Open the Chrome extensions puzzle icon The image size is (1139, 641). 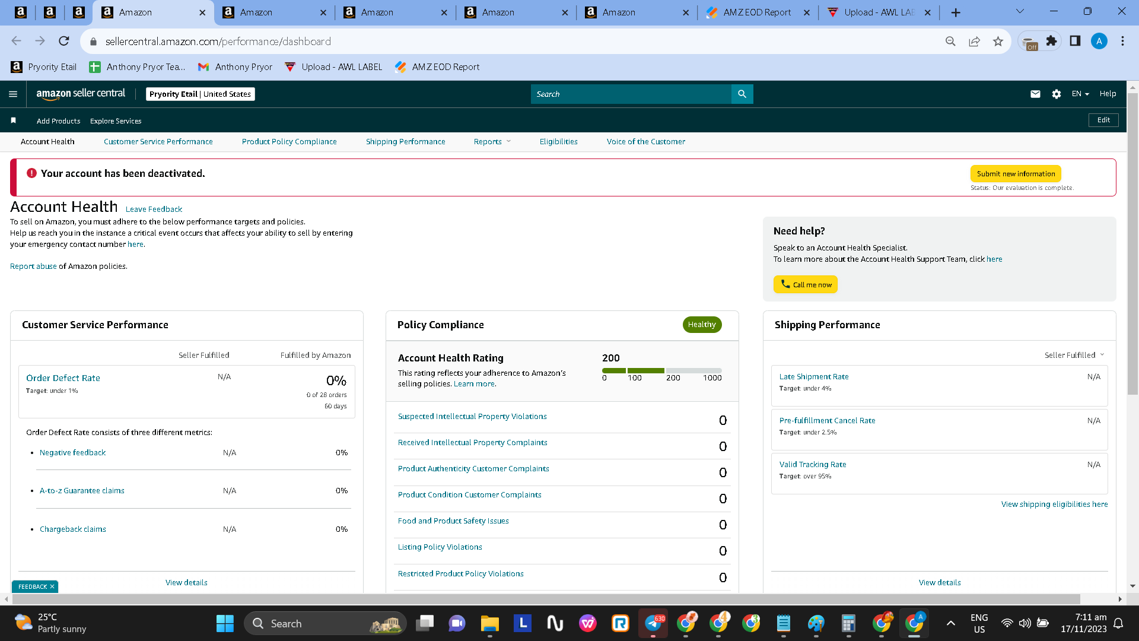coord(1051,41)
